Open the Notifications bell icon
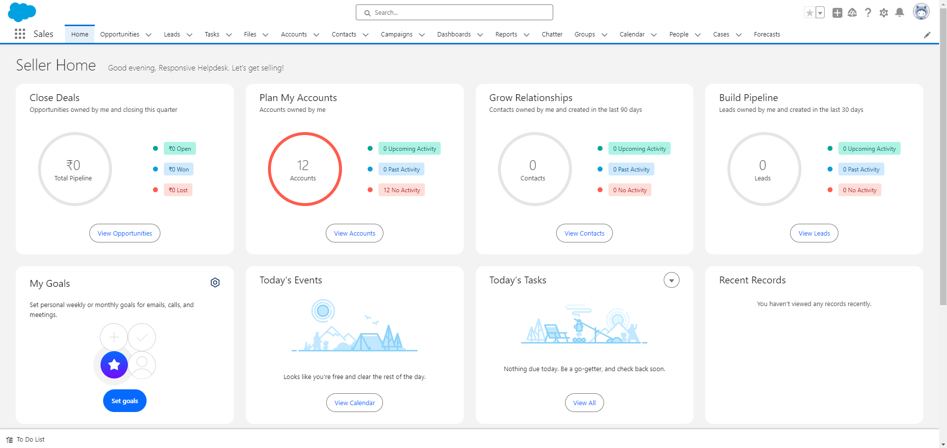This screenshot has width=947, height=448. pos(900,13)
